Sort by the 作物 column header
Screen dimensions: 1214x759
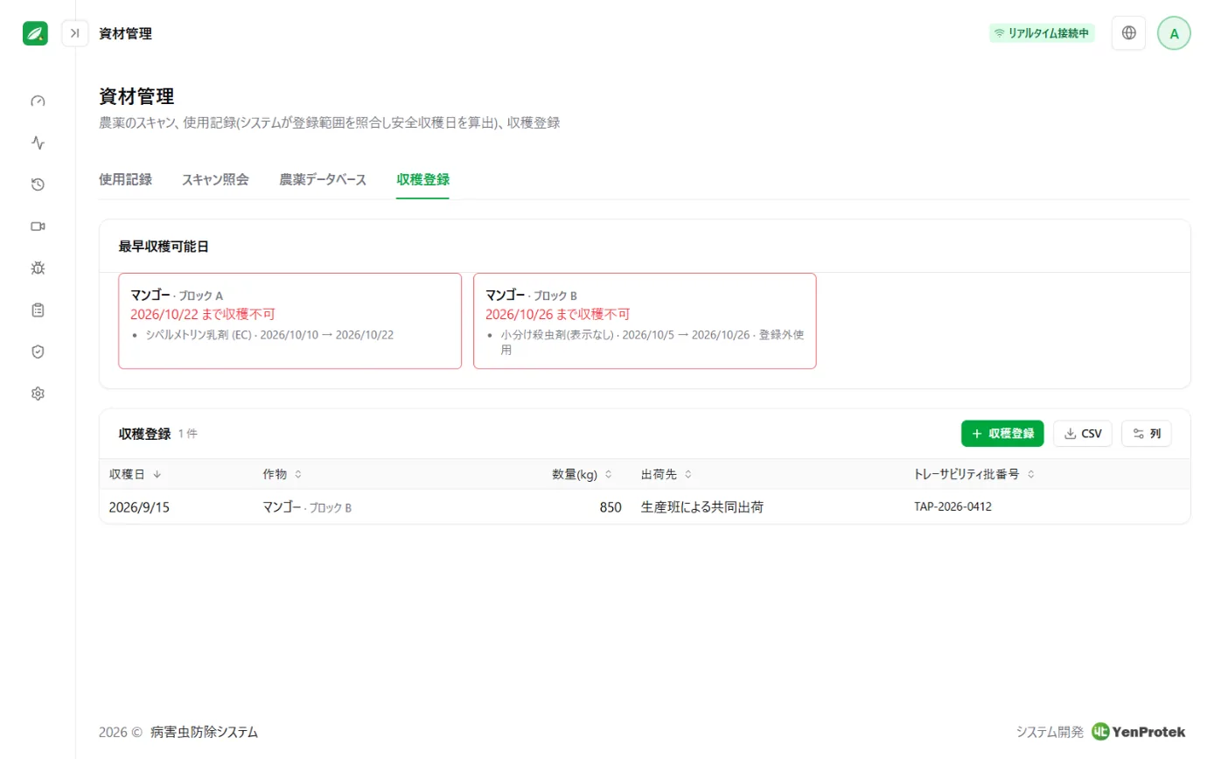[282, 474]
